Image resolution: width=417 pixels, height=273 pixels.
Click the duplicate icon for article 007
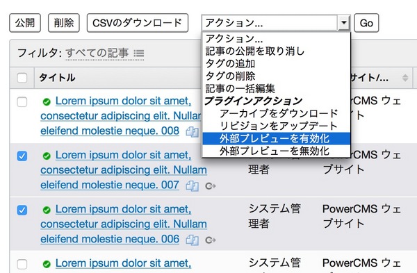193,185
